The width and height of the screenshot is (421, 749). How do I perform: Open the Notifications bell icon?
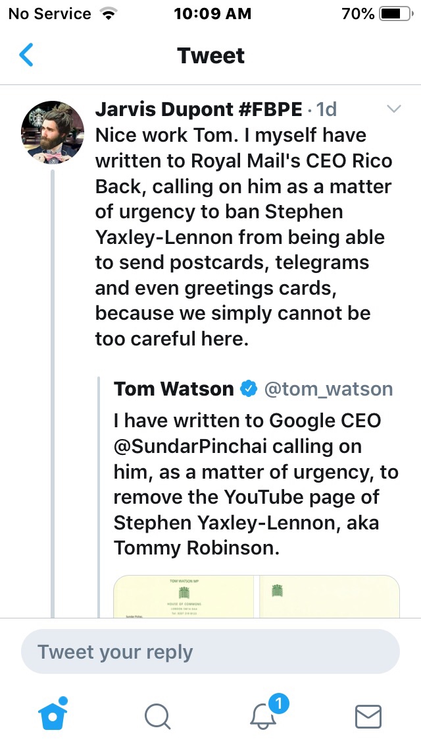(x=264, y=716)
